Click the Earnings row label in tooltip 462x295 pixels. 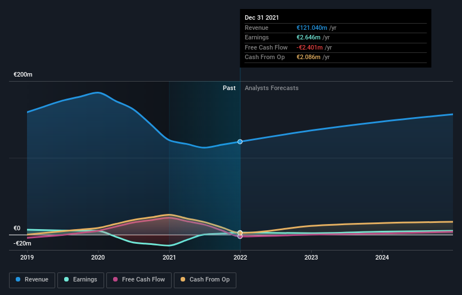pos(257,37)
